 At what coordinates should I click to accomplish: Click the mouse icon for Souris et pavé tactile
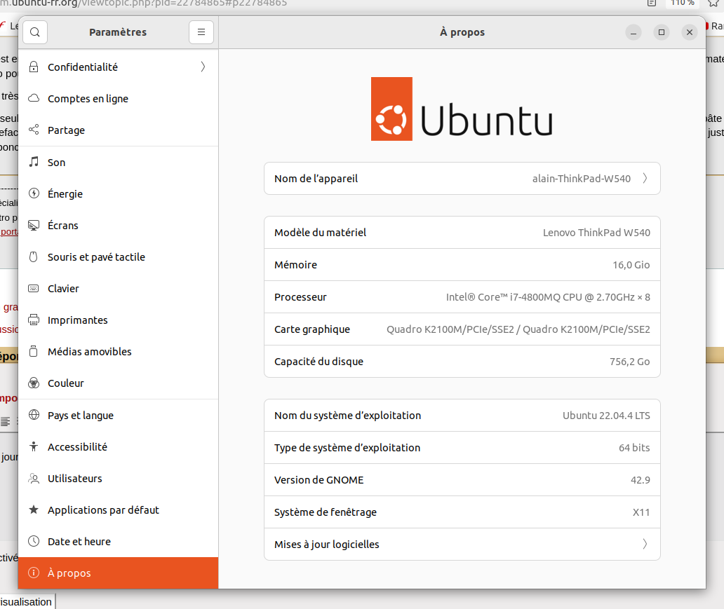click(x=34, y=256)
